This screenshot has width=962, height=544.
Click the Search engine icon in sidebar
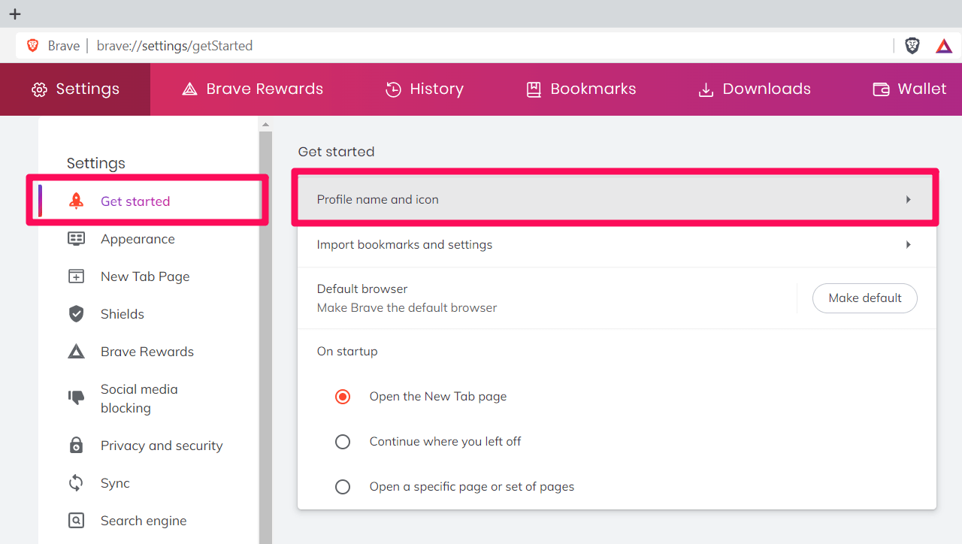76,520
